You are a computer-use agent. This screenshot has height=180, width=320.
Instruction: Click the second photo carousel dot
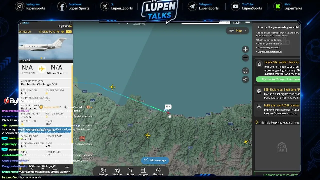[x=44, y=58]
